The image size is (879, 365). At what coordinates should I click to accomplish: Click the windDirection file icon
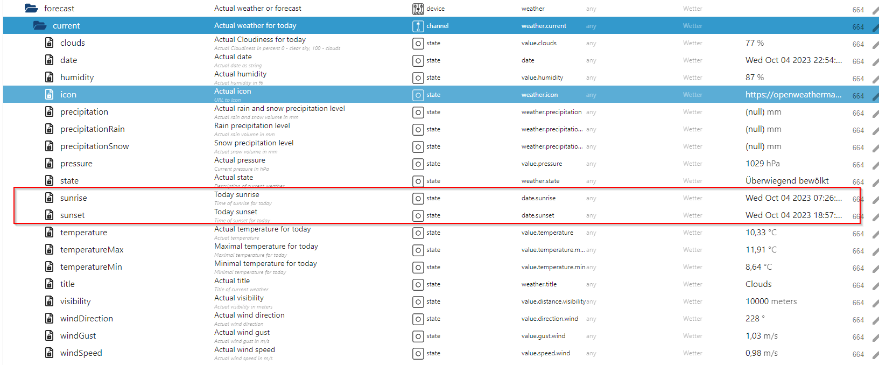coord(50,318)
